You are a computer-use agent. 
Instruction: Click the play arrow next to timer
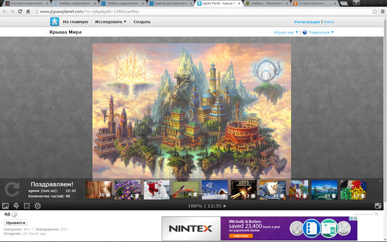(225, 206)
